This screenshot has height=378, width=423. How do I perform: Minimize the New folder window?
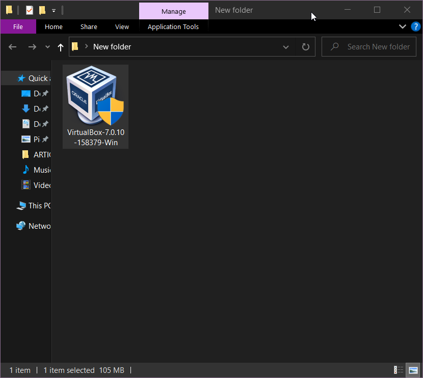pos(348,10)
